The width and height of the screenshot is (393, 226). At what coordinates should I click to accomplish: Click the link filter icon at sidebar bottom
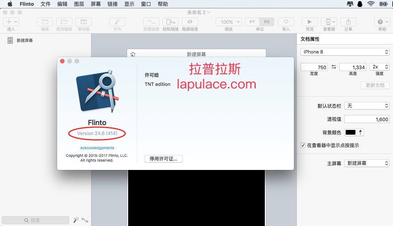tap(85, 221)
